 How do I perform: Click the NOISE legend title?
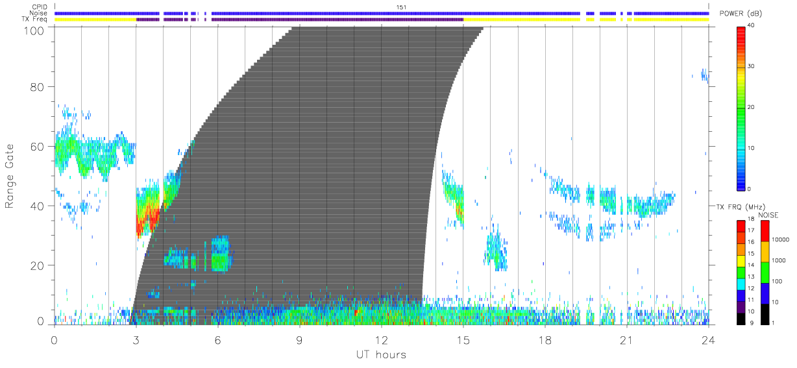[x=768, y=215]
